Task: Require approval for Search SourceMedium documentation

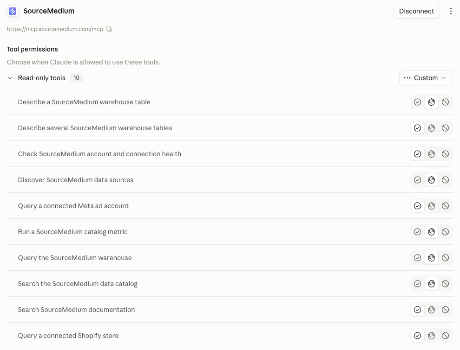Action: (x=431, y=310)
